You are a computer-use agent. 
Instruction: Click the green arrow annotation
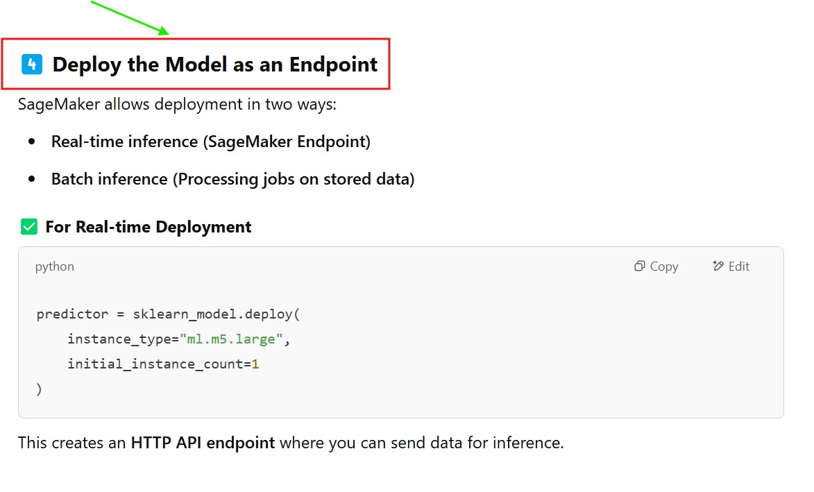tap(130, 17)
